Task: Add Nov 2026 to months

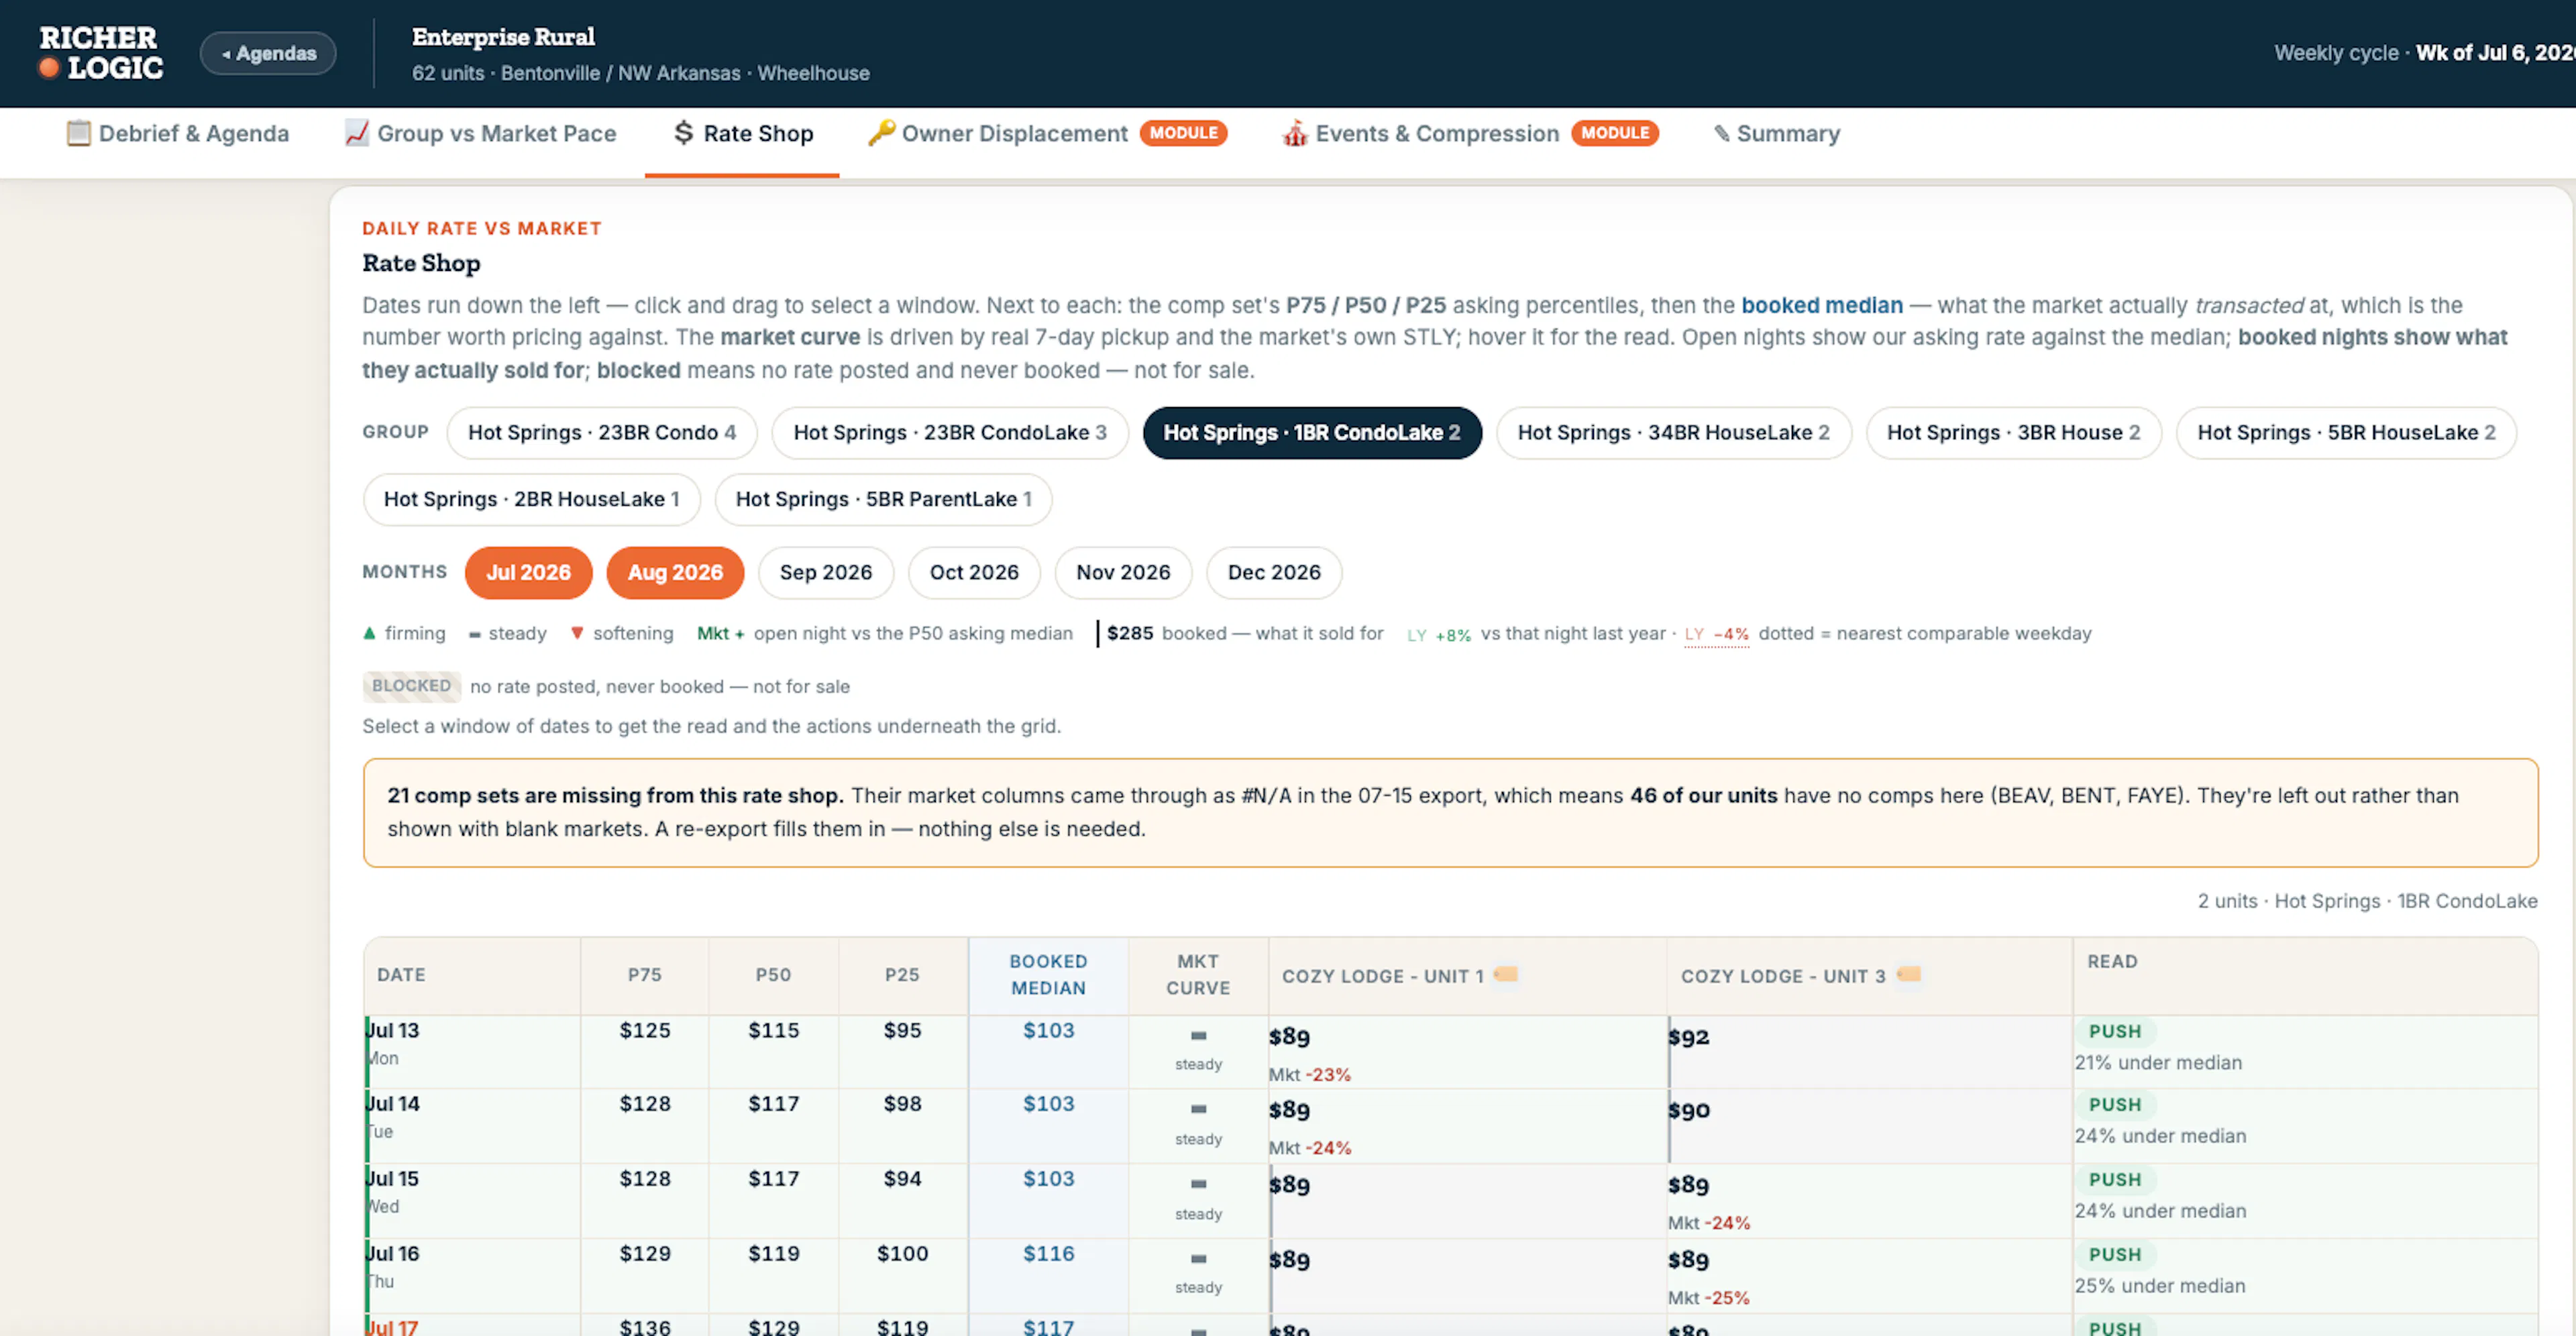Action: 1123,573
